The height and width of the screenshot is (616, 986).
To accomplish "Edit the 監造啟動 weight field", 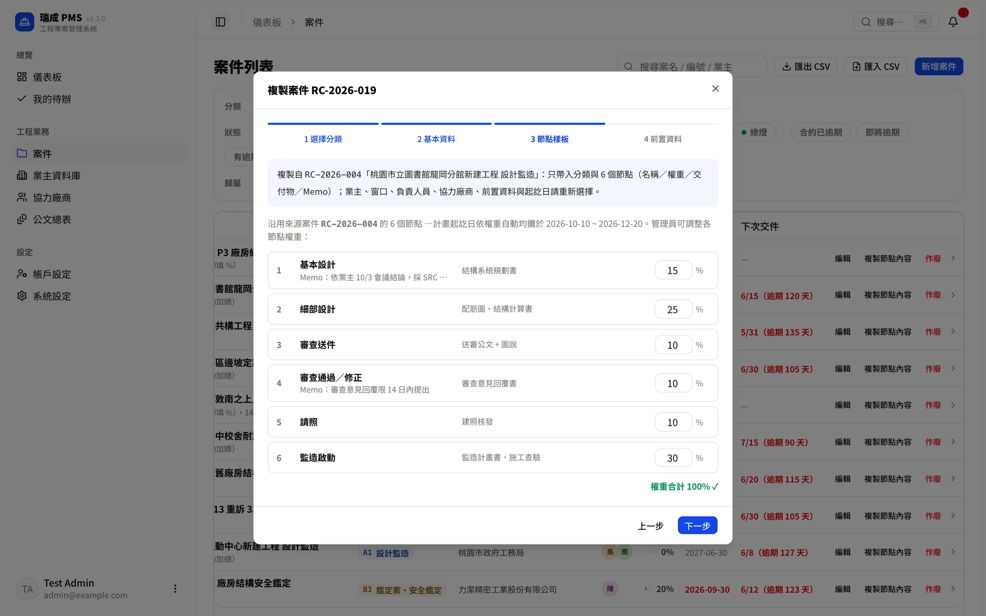I will coord(673,458).
